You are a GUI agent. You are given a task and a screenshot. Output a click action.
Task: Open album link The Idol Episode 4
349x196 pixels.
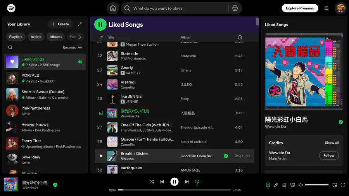pos(197,127)
